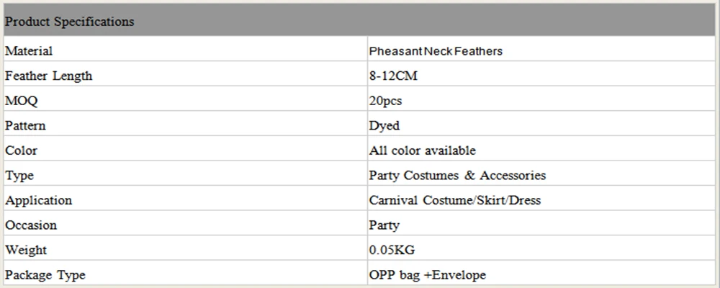This screenshot has height=288, width=720.
Task: Click the 20pcs value
Action: (386, 101)
